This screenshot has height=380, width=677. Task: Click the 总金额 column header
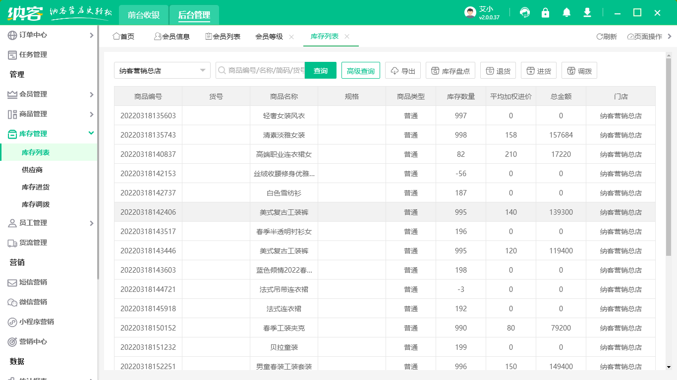coord(561,96)
